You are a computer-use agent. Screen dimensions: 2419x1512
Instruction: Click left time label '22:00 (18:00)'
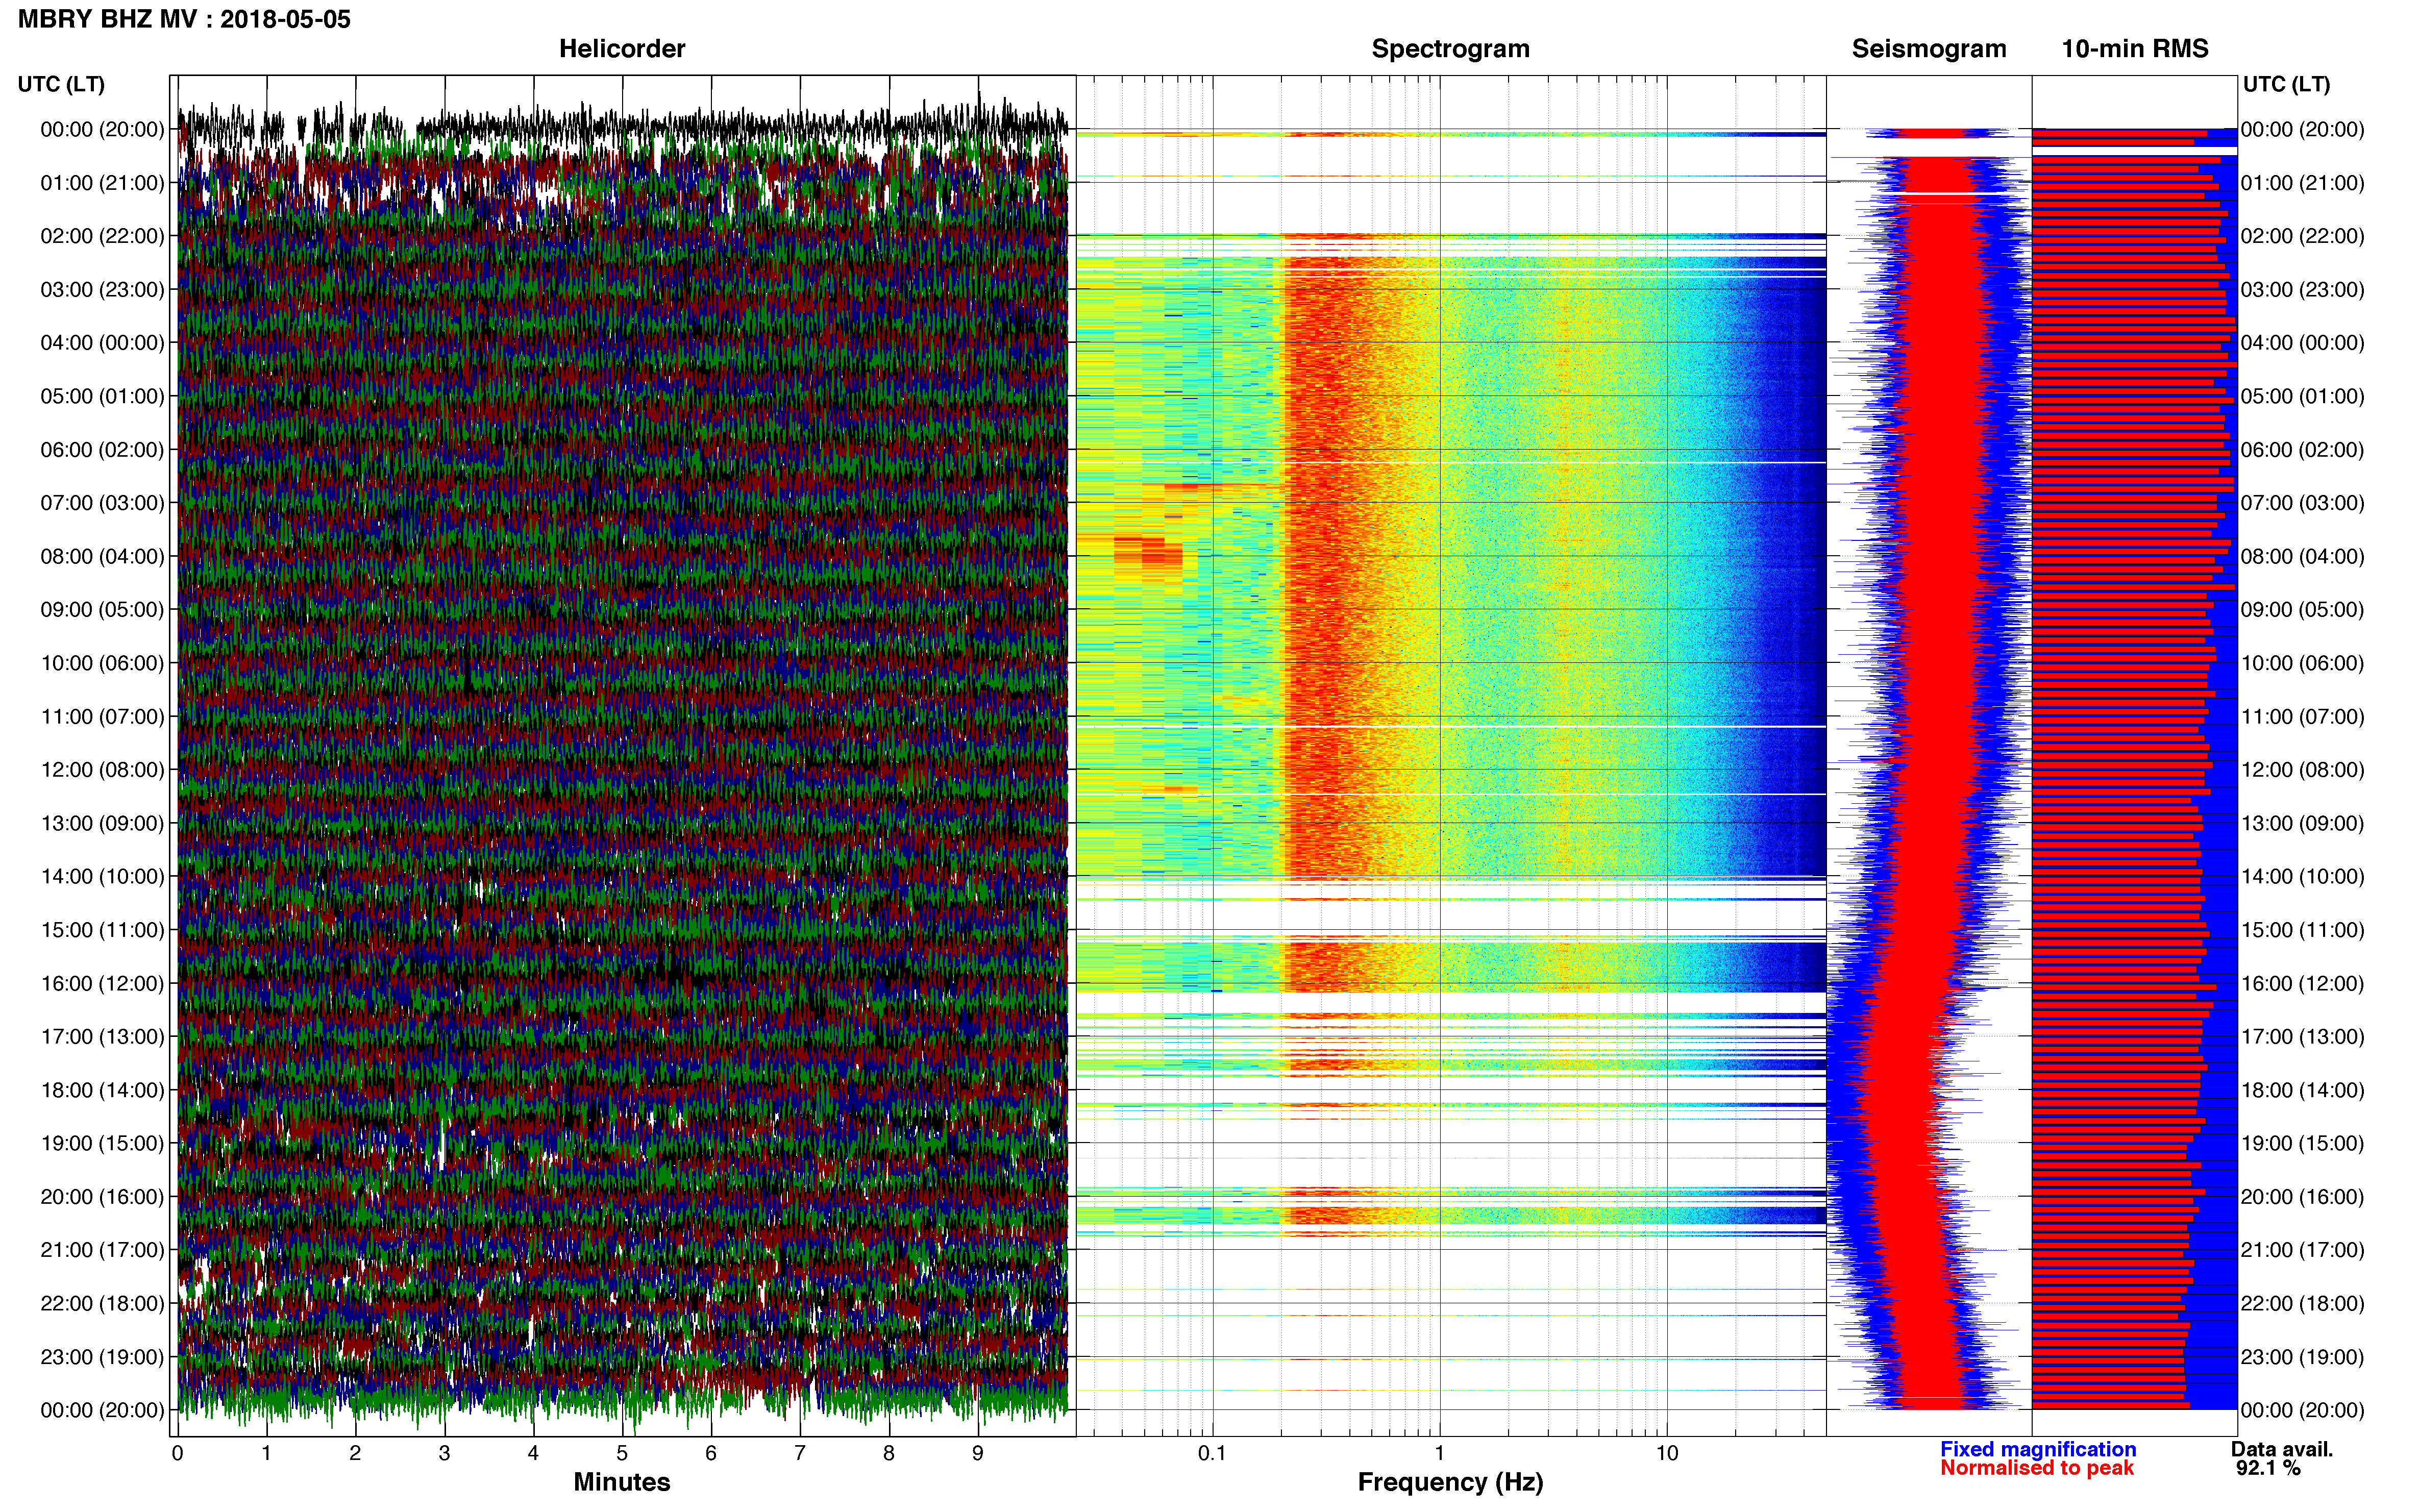click(x=102, y=1304)
